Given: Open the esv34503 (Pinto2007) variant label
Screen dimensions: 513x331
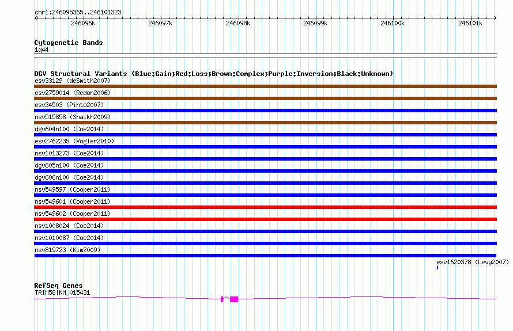Looking at the screenshot, I should pos(69,105).
